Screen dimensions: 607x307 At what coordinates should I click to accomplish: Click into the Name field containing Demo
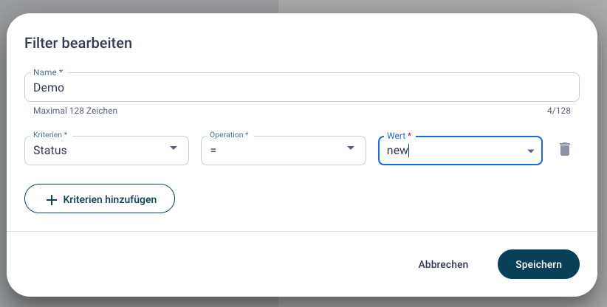302,87
